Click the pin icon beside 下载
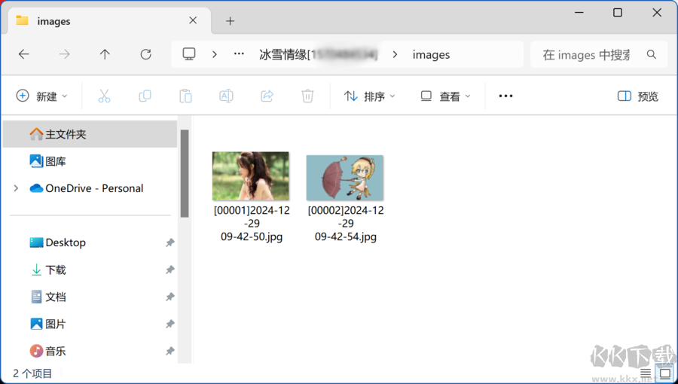The image size is (678, 384). (x=170, y=270)
